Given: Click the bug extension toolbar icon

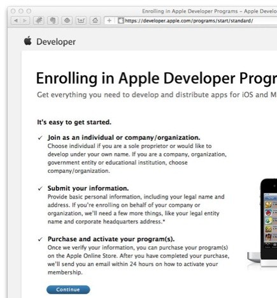Looking at the screenshot, I should [x=39, y=20].
